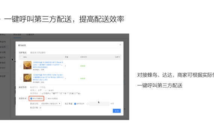The width and height of the screenshot is (214, 135).
Task: Open the first product's blue title link
Action: point(48,64)
